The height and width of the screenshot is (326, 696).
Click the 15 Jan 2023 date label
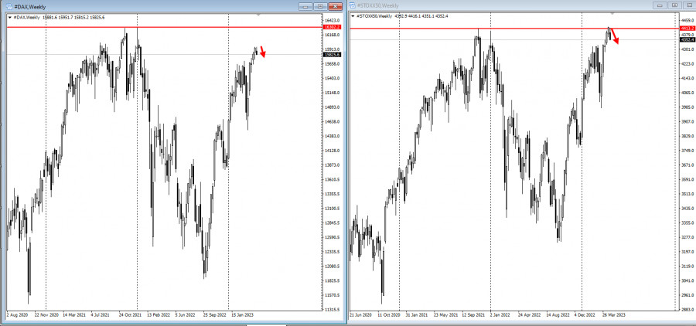244,314
